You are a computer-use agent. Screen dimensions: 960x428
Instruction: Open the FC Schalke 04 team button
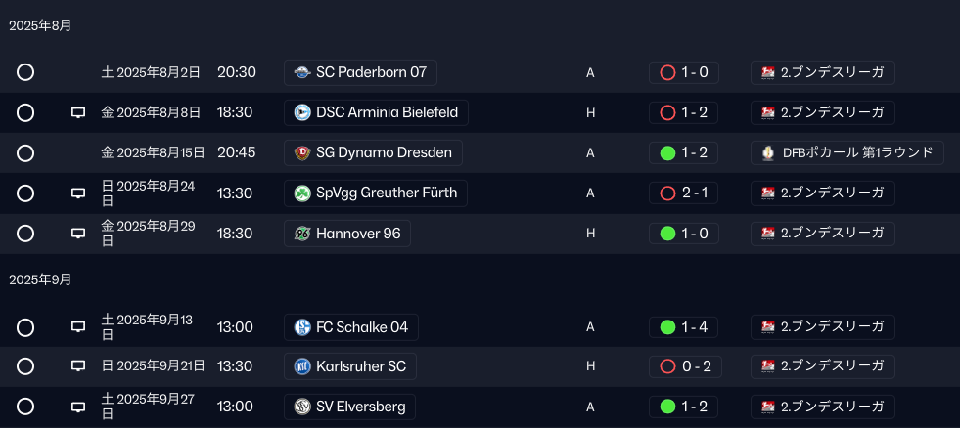point(351,327)
